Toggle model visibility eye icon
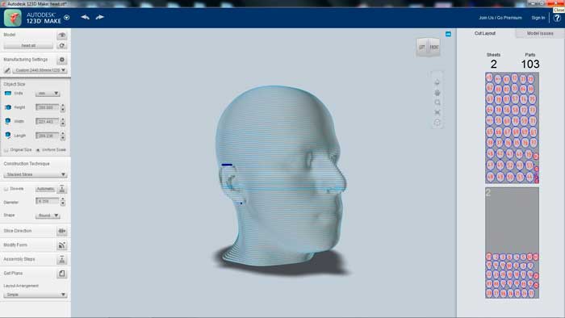This screenshot has width=565, height=318. (62, 35)
